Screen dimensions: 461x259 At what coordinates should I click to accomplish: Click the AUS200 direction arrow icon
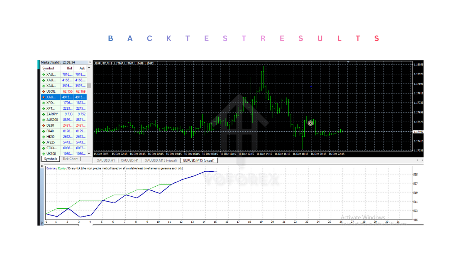click(x=44, y=120)
